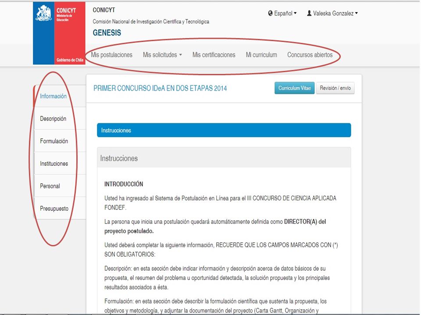Image resolution: width=421 pixels, height=315 pixels.
Task: Open Mi curriculum page
Action: [x=261, y=55]
